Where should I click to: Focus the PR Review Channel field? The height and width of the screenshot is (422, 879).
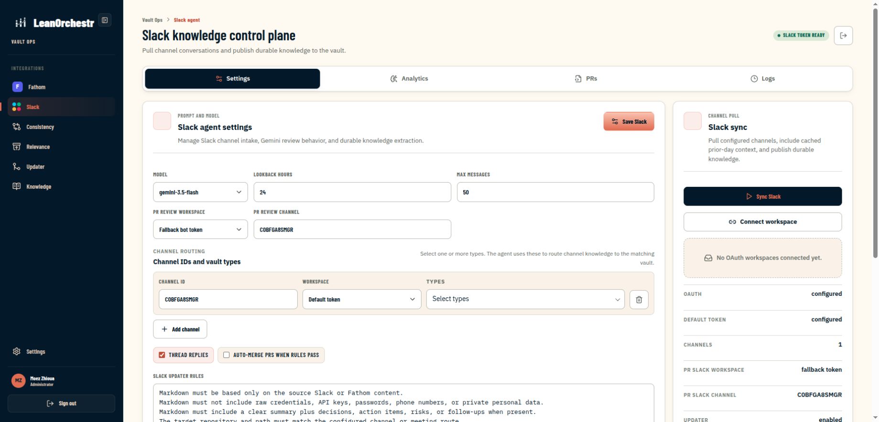tap(352, 229)
